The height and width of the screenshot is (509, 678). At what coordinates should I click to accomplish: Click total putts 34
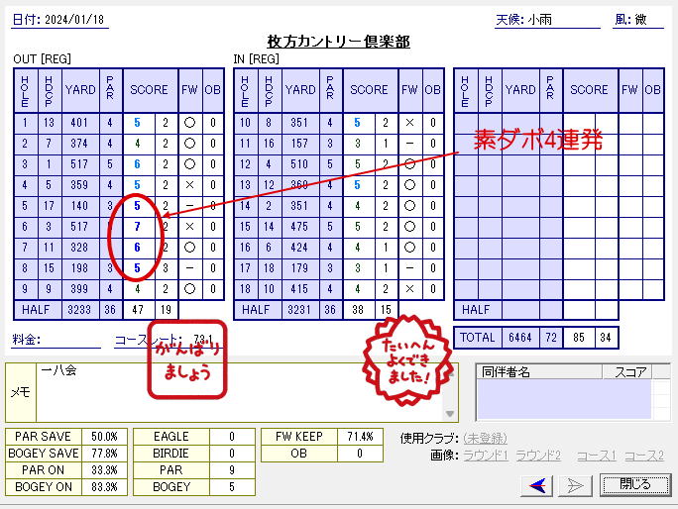(606, 338)
